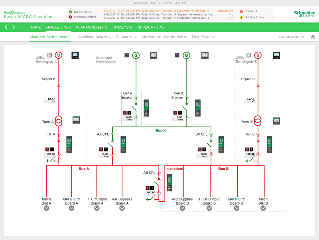Select the Trans A transformer symbol

click(59, 121)
